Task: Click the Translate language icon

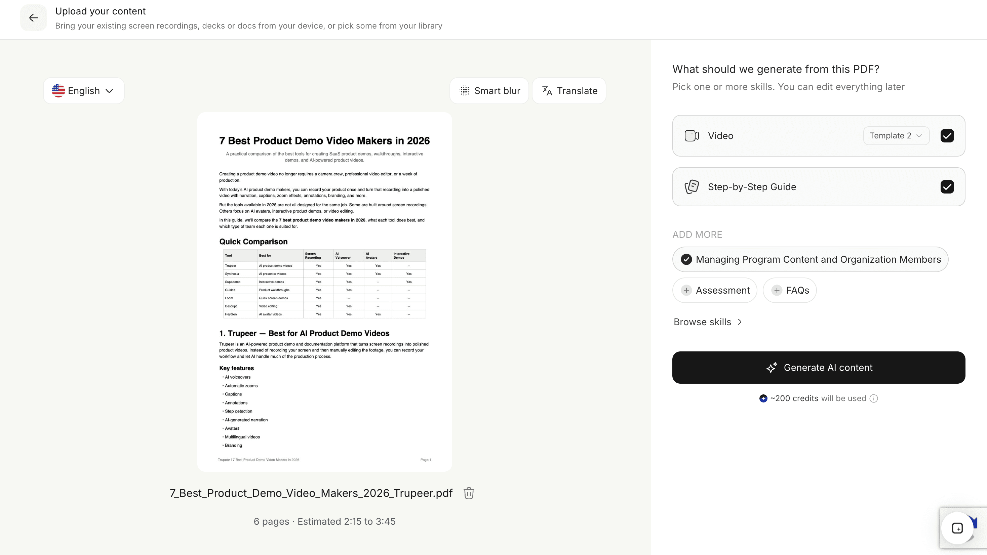Action: 547,91
